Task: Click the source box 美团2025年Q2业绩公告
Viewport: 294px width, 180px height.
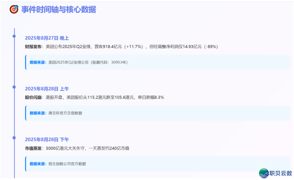Action: (158, 62)
